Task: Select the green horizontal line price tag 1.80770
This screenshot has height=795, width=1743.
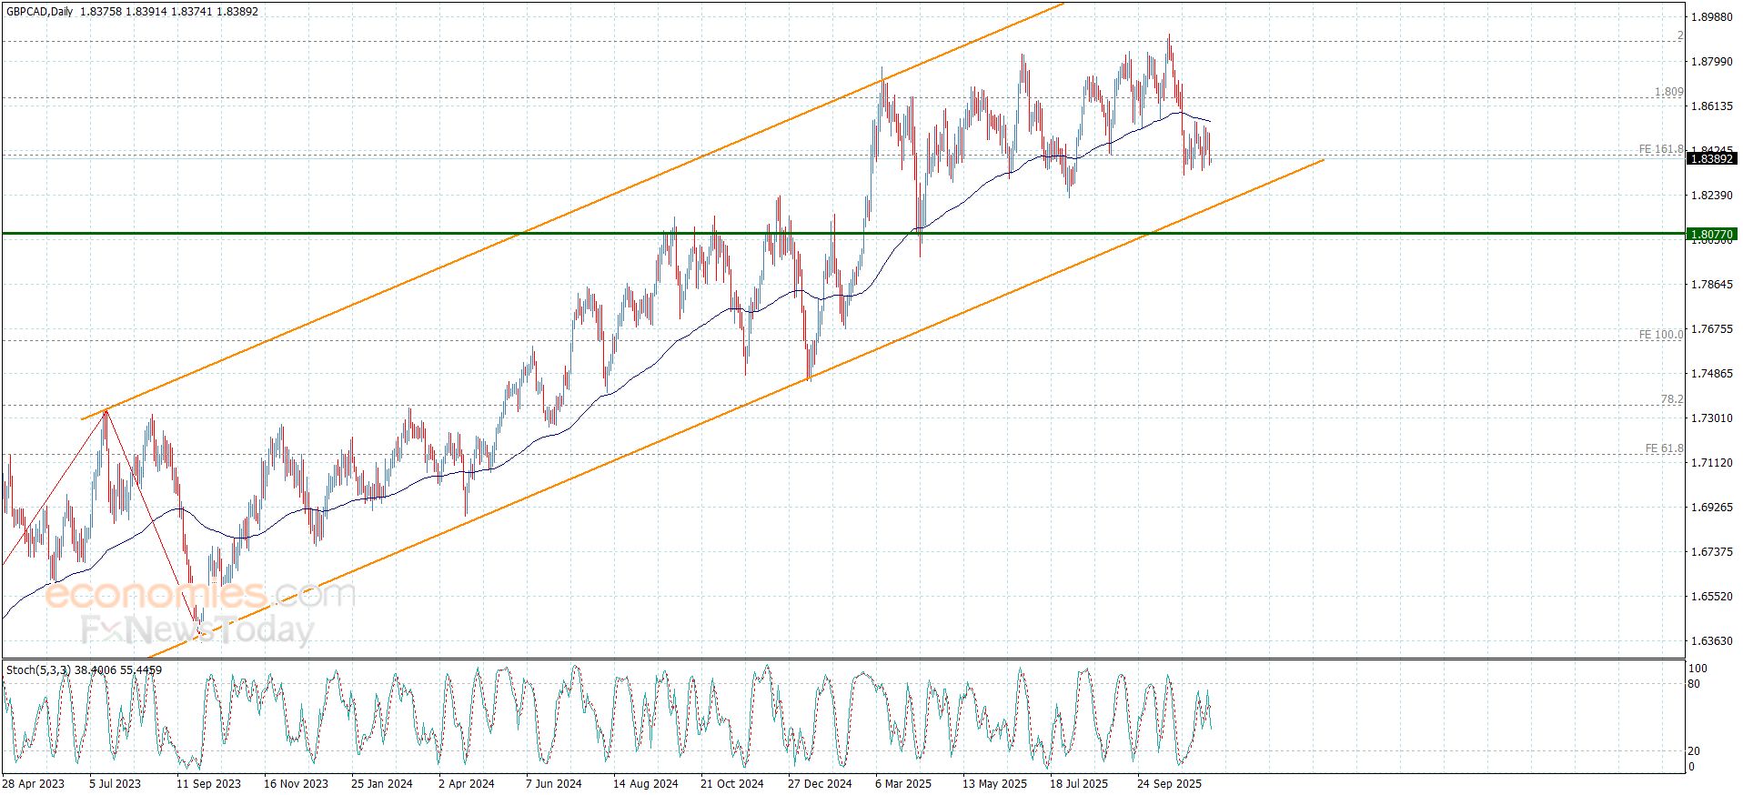Action: 1710,235
